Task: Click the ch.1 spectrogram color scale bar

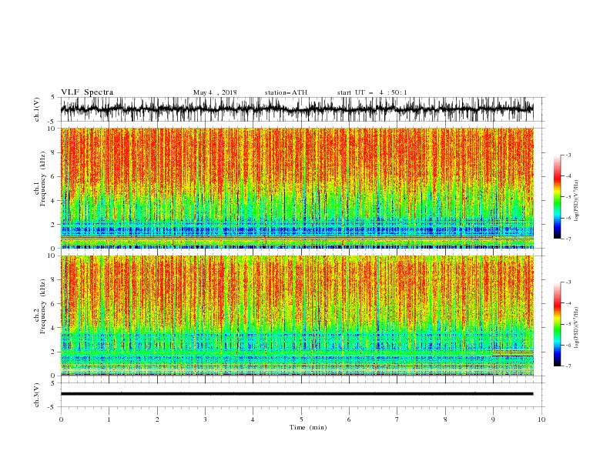Action: tap(557, 197)
